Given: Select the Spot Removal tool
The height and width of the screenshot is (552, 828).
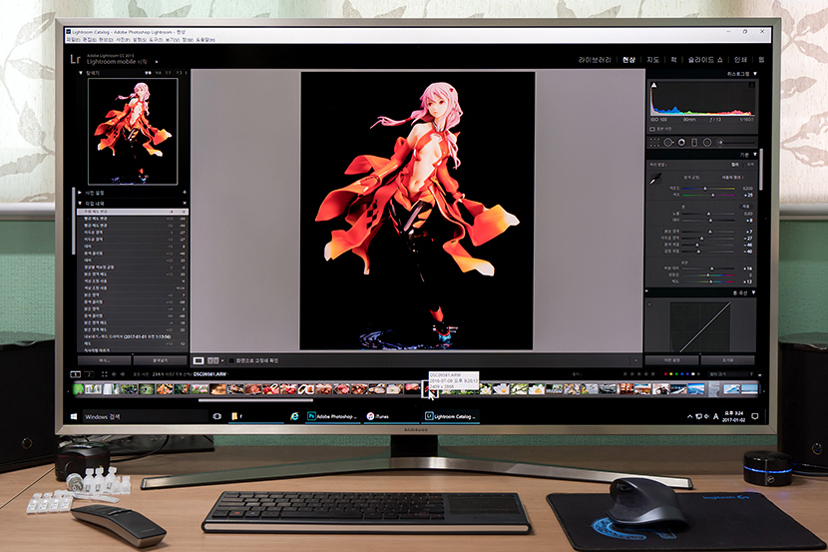Looking at the screenshot, I should [x=667, y=143].
